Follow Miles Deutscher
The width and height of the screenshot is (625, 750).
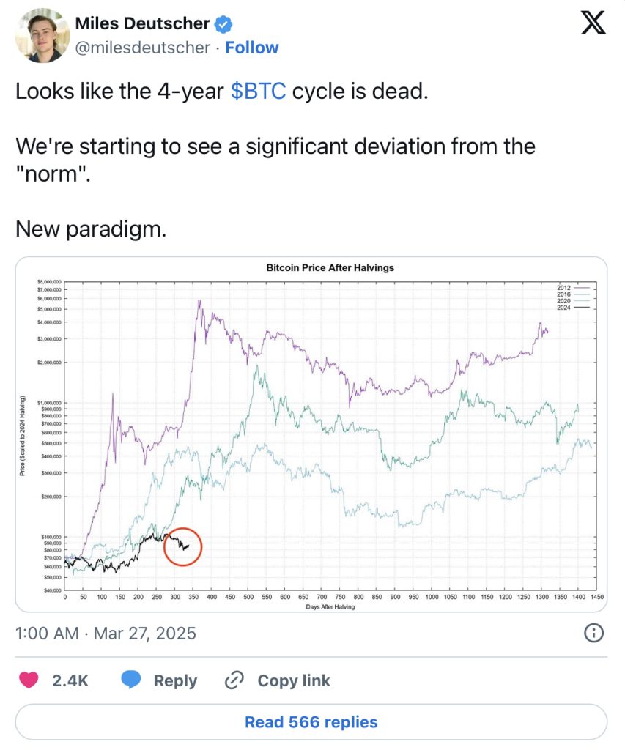click(x=252, y=48)
